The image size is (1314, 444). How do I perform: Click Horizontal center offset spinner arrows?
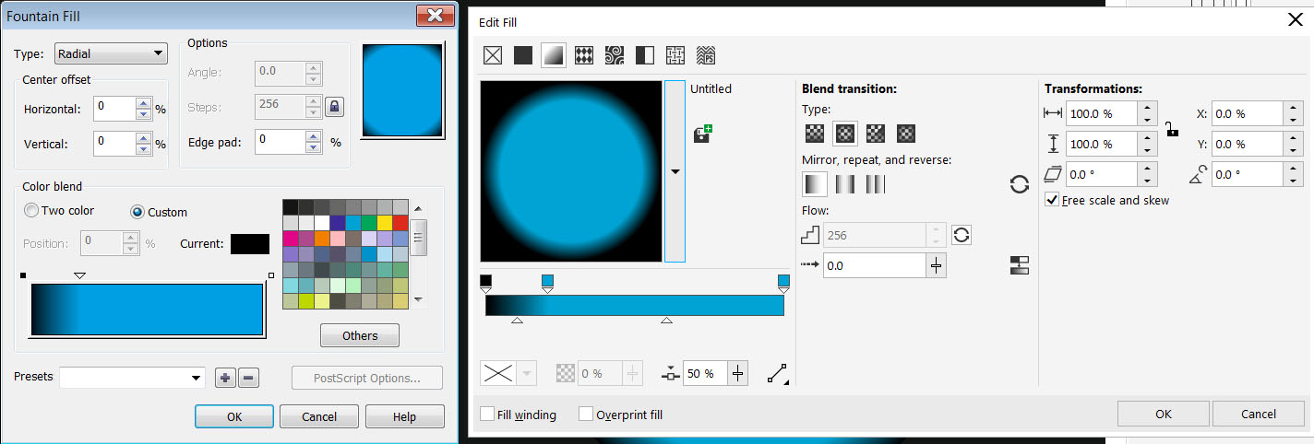pyautogui.click(x=143, y=109)
